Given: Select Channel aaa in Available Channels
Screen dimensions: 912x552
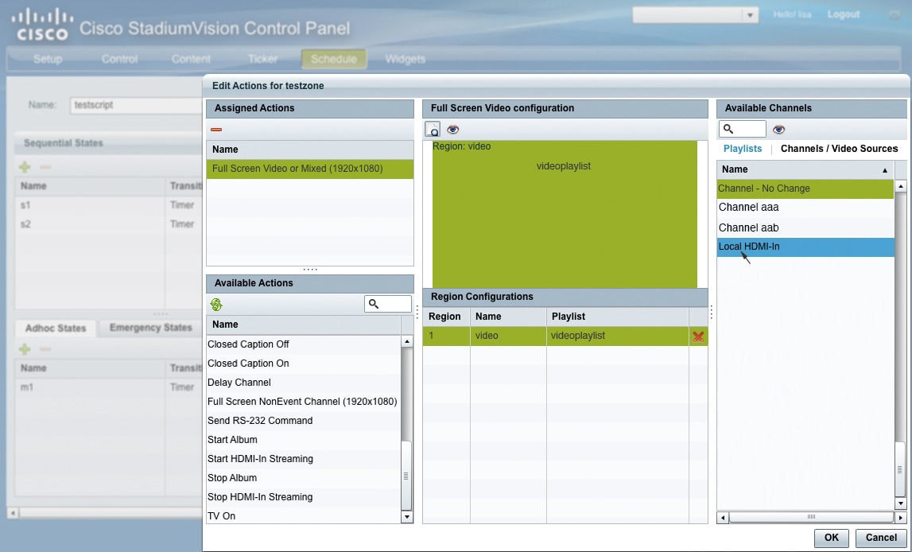Looking at the screenshot, I should click(805, 208).
